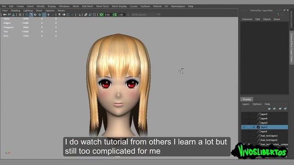Image resolution: width=294 pixels, height=165 pixels.
Task: Open the Mesh Display menu
Action: tap(119, 6)
